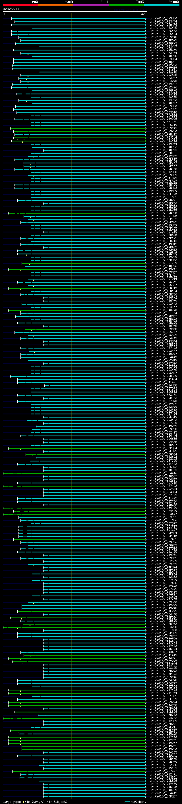The height and width of the screenshot is (804, 182).
Task: Select hit label UniRef100_P07370
Action: (163, 401)
